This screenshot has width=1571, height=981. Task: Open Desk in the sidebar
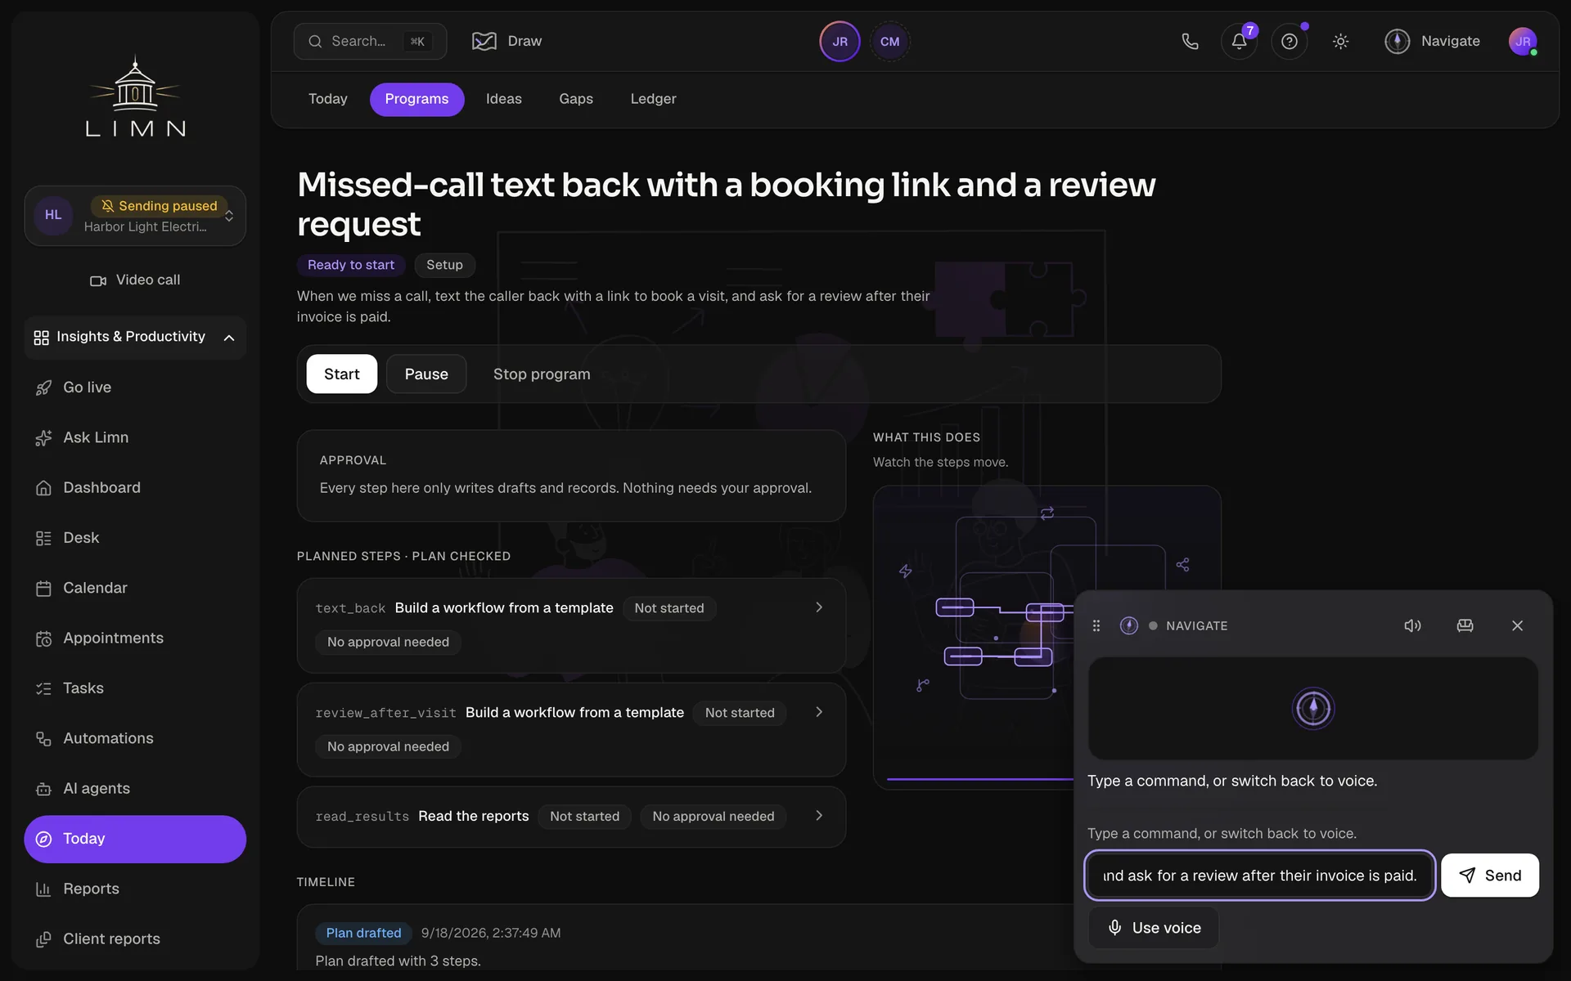click(135, 538)
